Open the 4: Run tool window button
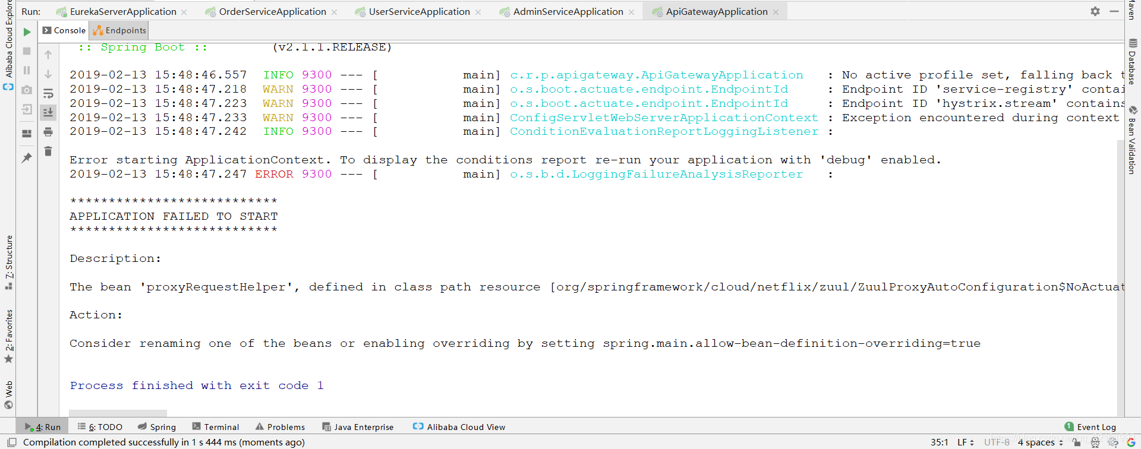 tap(43, 426)
